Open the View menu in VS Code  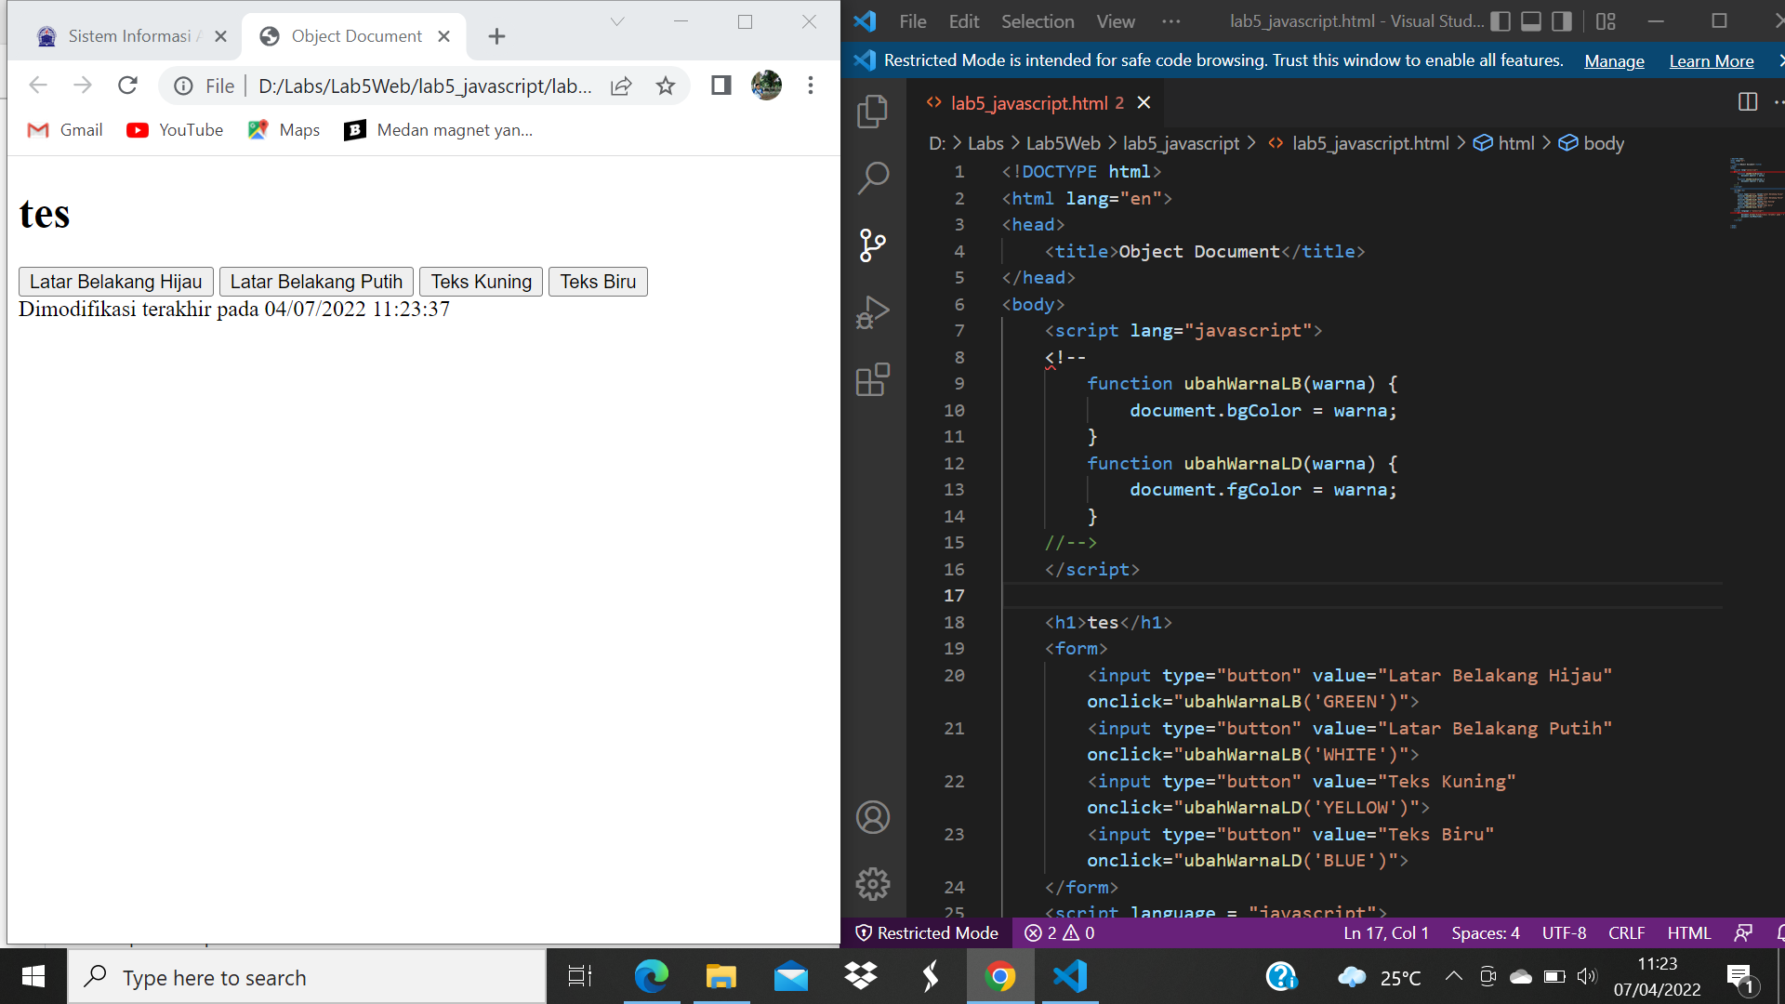1115,20
